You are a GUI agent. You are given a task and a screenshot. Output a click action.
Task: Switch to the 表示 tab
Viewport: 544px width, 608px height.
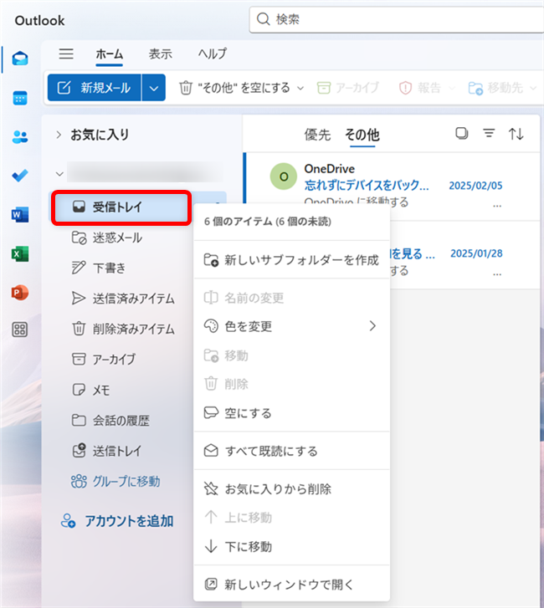pyautogui.click(x=161, y=54)
